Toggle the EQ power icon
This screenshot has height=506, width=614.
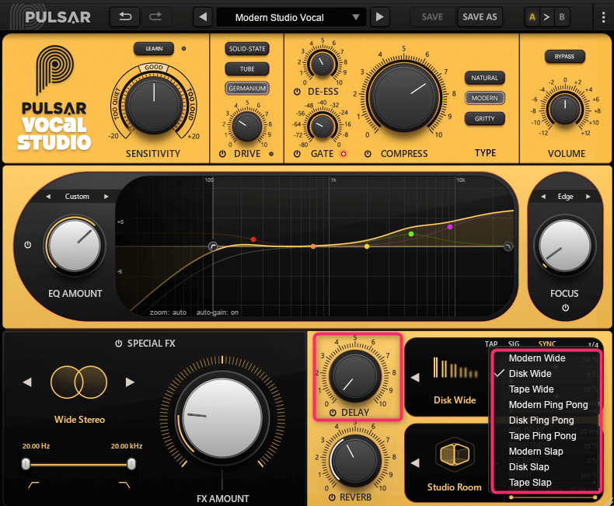tap(27, 245)
